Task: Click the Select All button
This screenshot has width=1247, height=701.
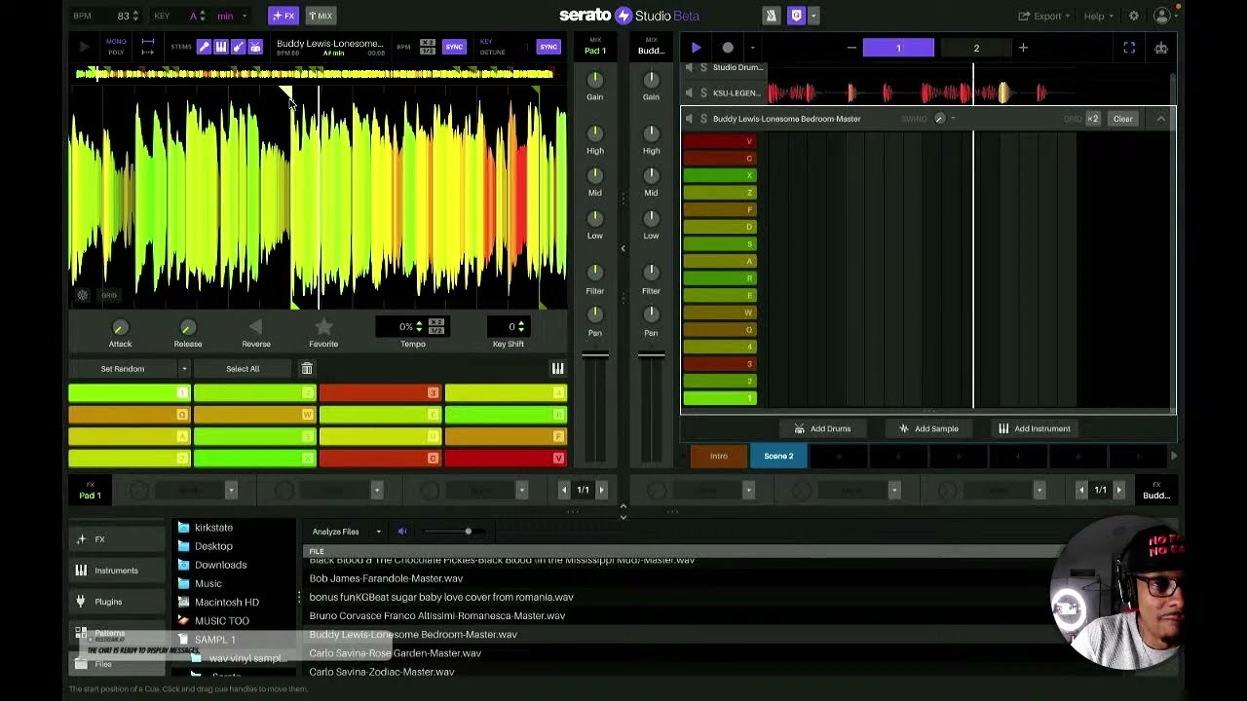Action: (x=243, y=369)
